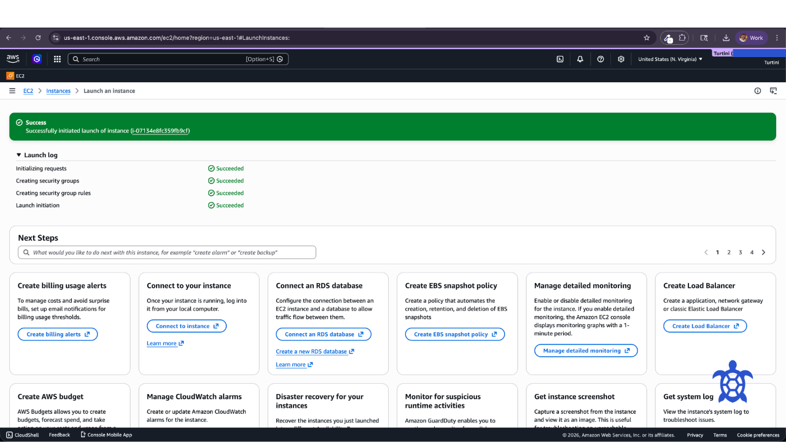Click the EC2 service shortcut icon

point(10,76)
